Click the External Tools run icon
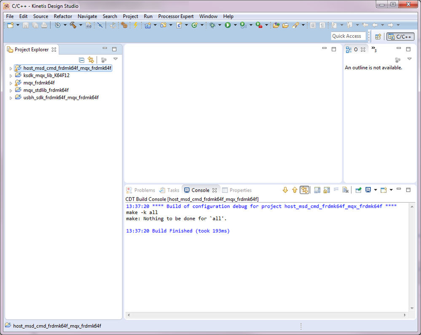 click(x=259, y=25)
